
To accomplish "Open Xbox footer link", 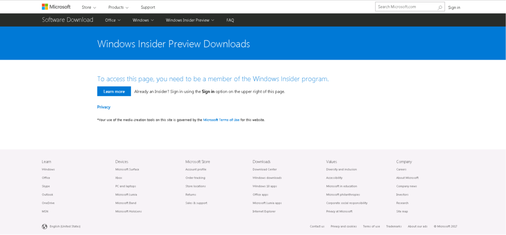I will 119,178.
